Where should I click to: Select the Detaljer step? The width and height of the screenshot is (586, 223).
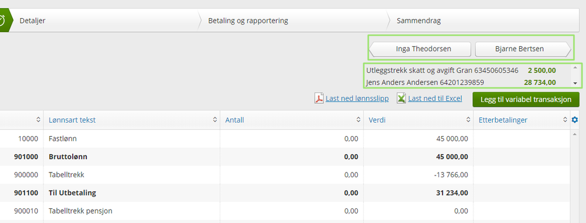pos(32,21)
